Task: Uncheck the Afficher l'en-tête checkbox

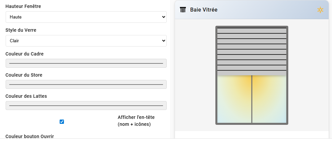Action: [x=62, y=122]
